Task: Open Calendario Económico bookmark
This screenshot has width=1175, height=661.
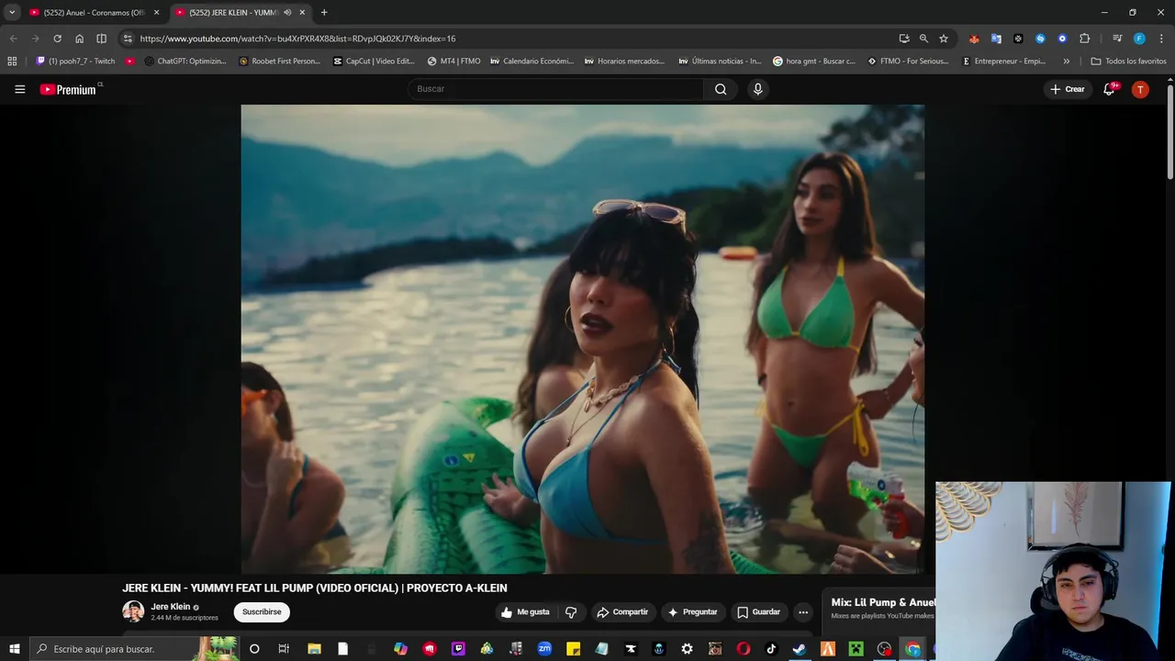Action: (532, 62)
